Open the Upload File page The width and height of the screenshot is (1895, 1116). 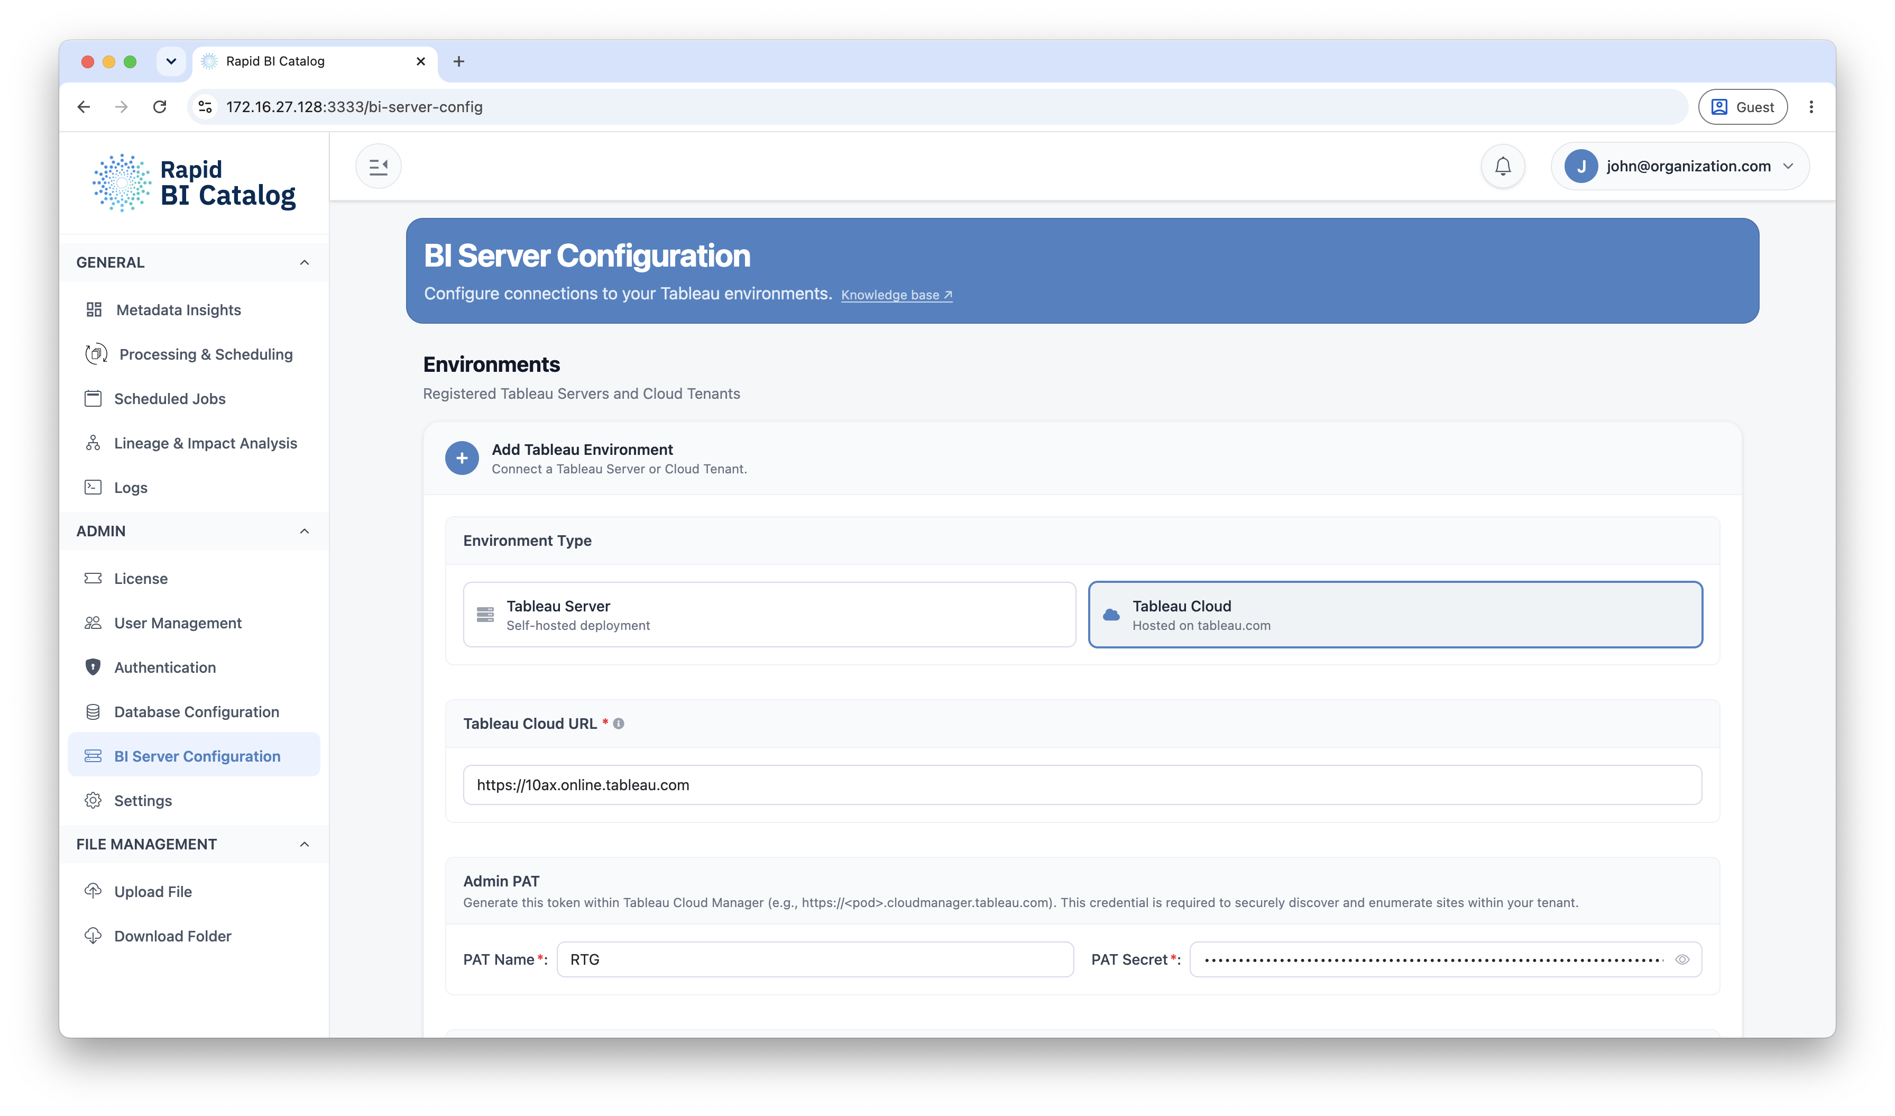194,891
